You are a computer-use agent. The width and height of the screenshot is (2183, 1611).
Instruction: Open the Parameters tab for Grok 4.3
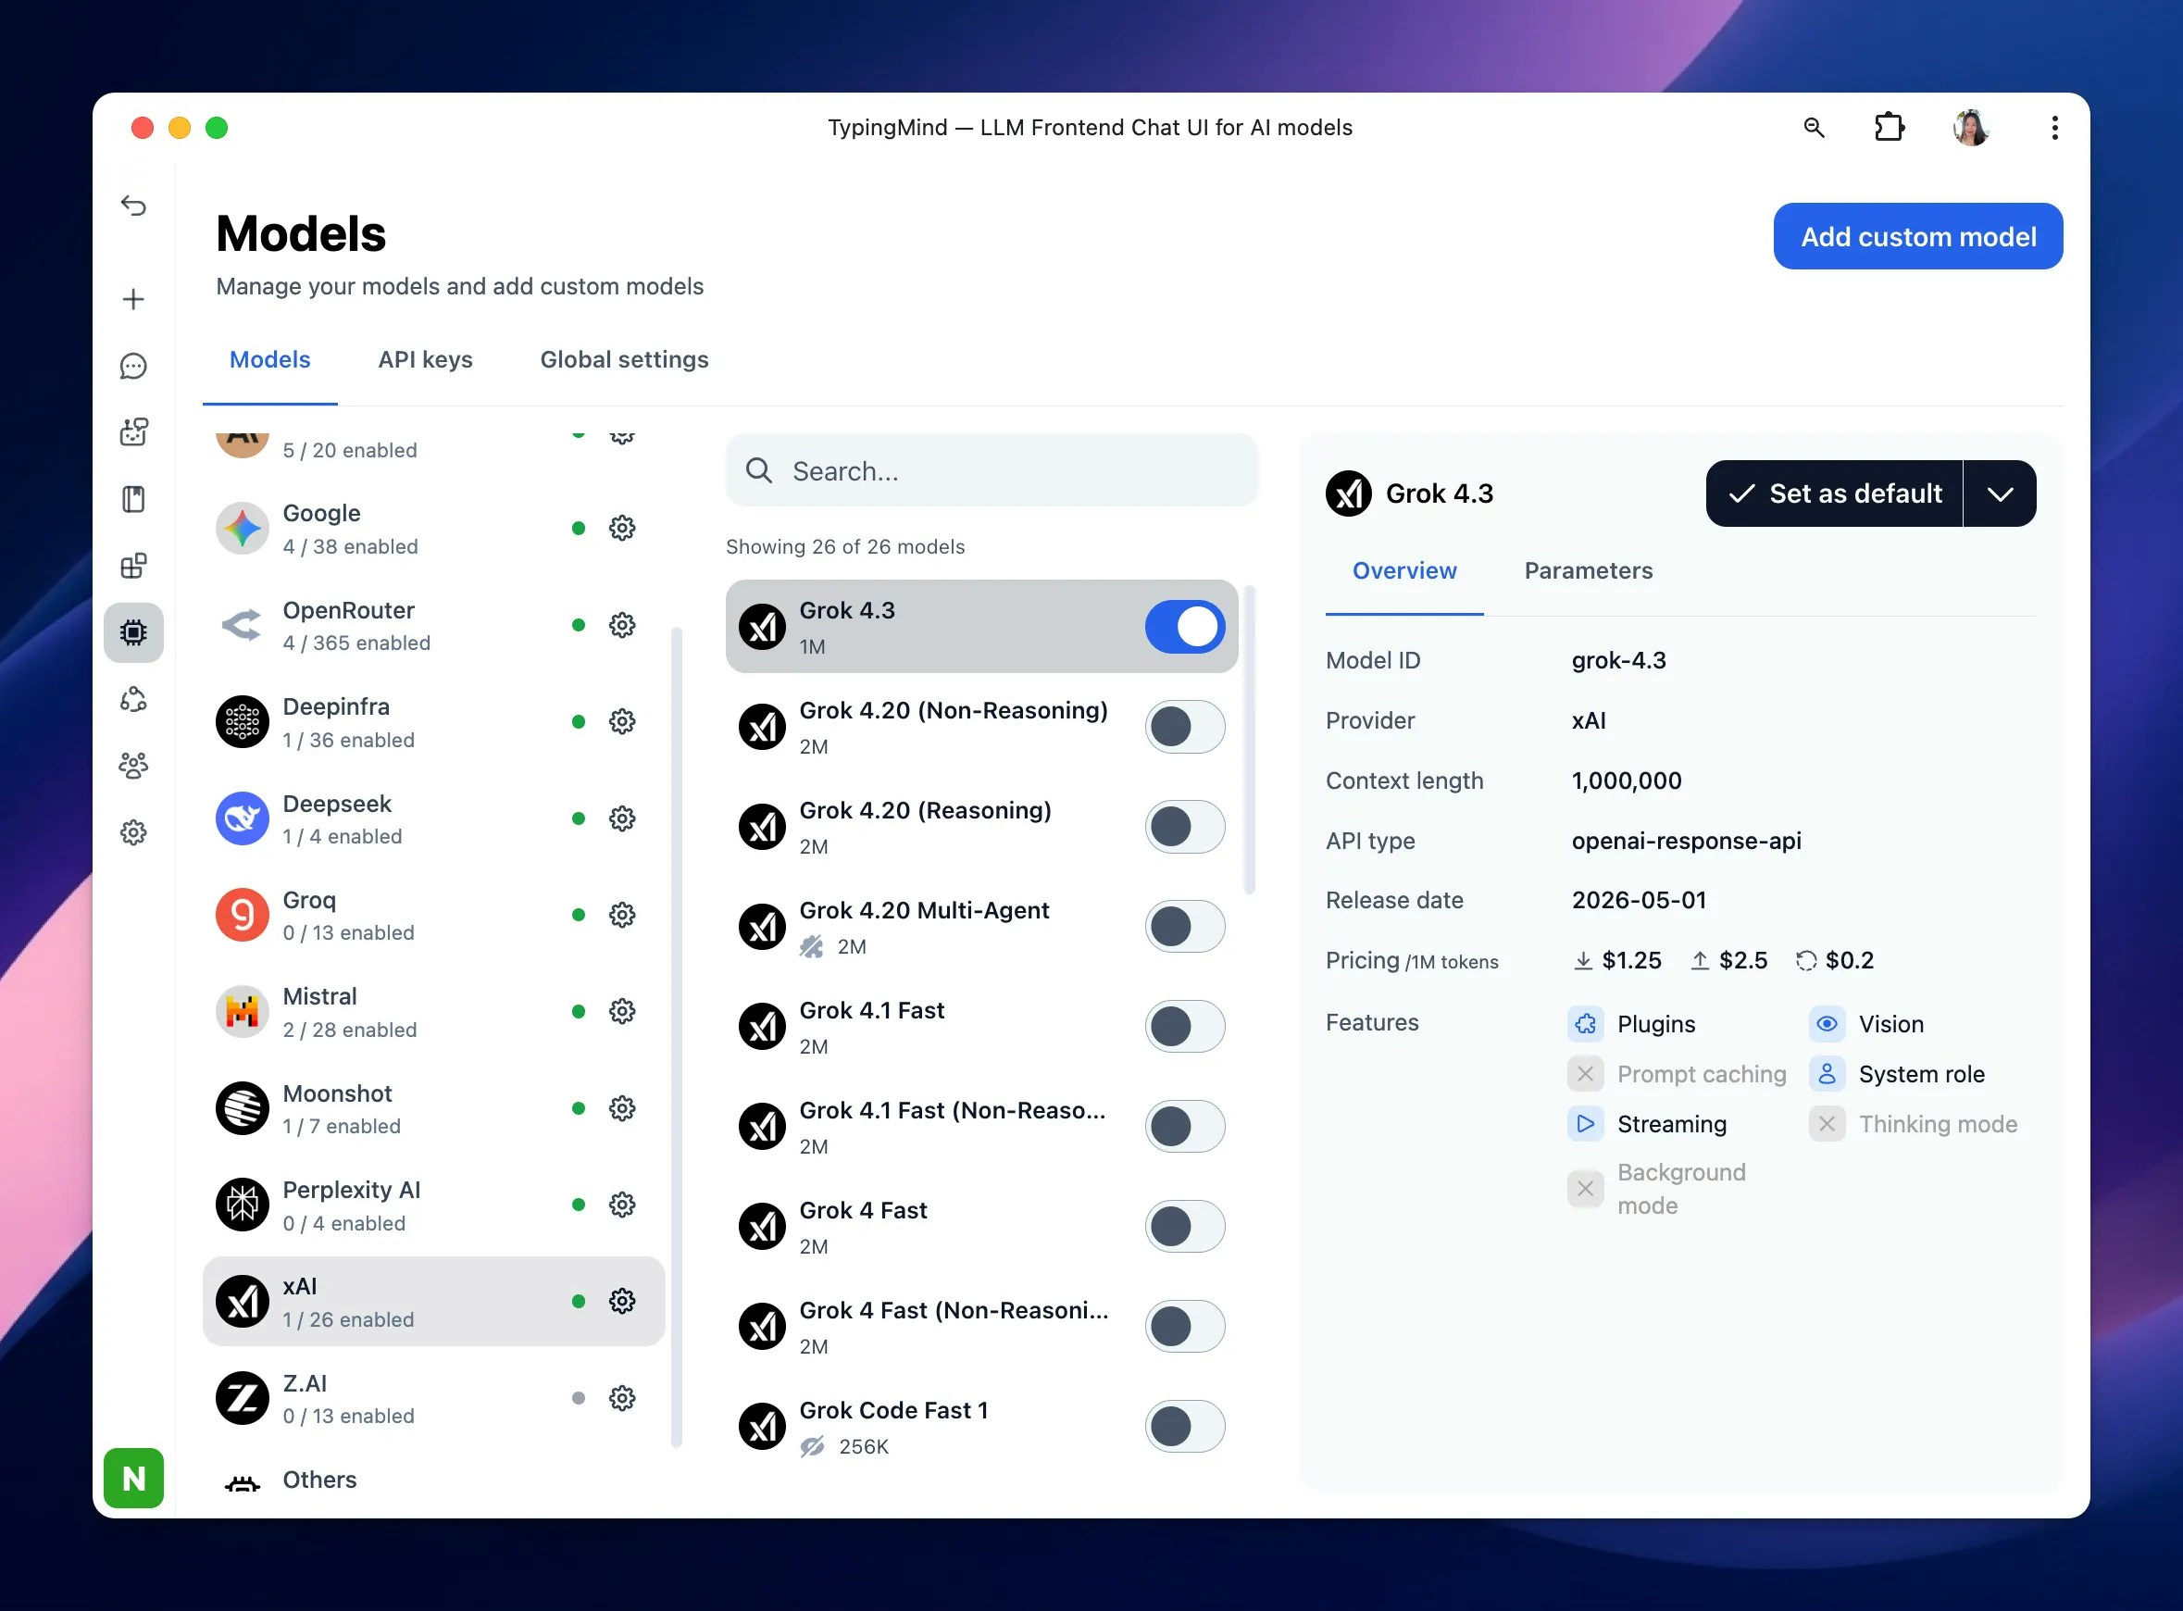coord(1589,570)
